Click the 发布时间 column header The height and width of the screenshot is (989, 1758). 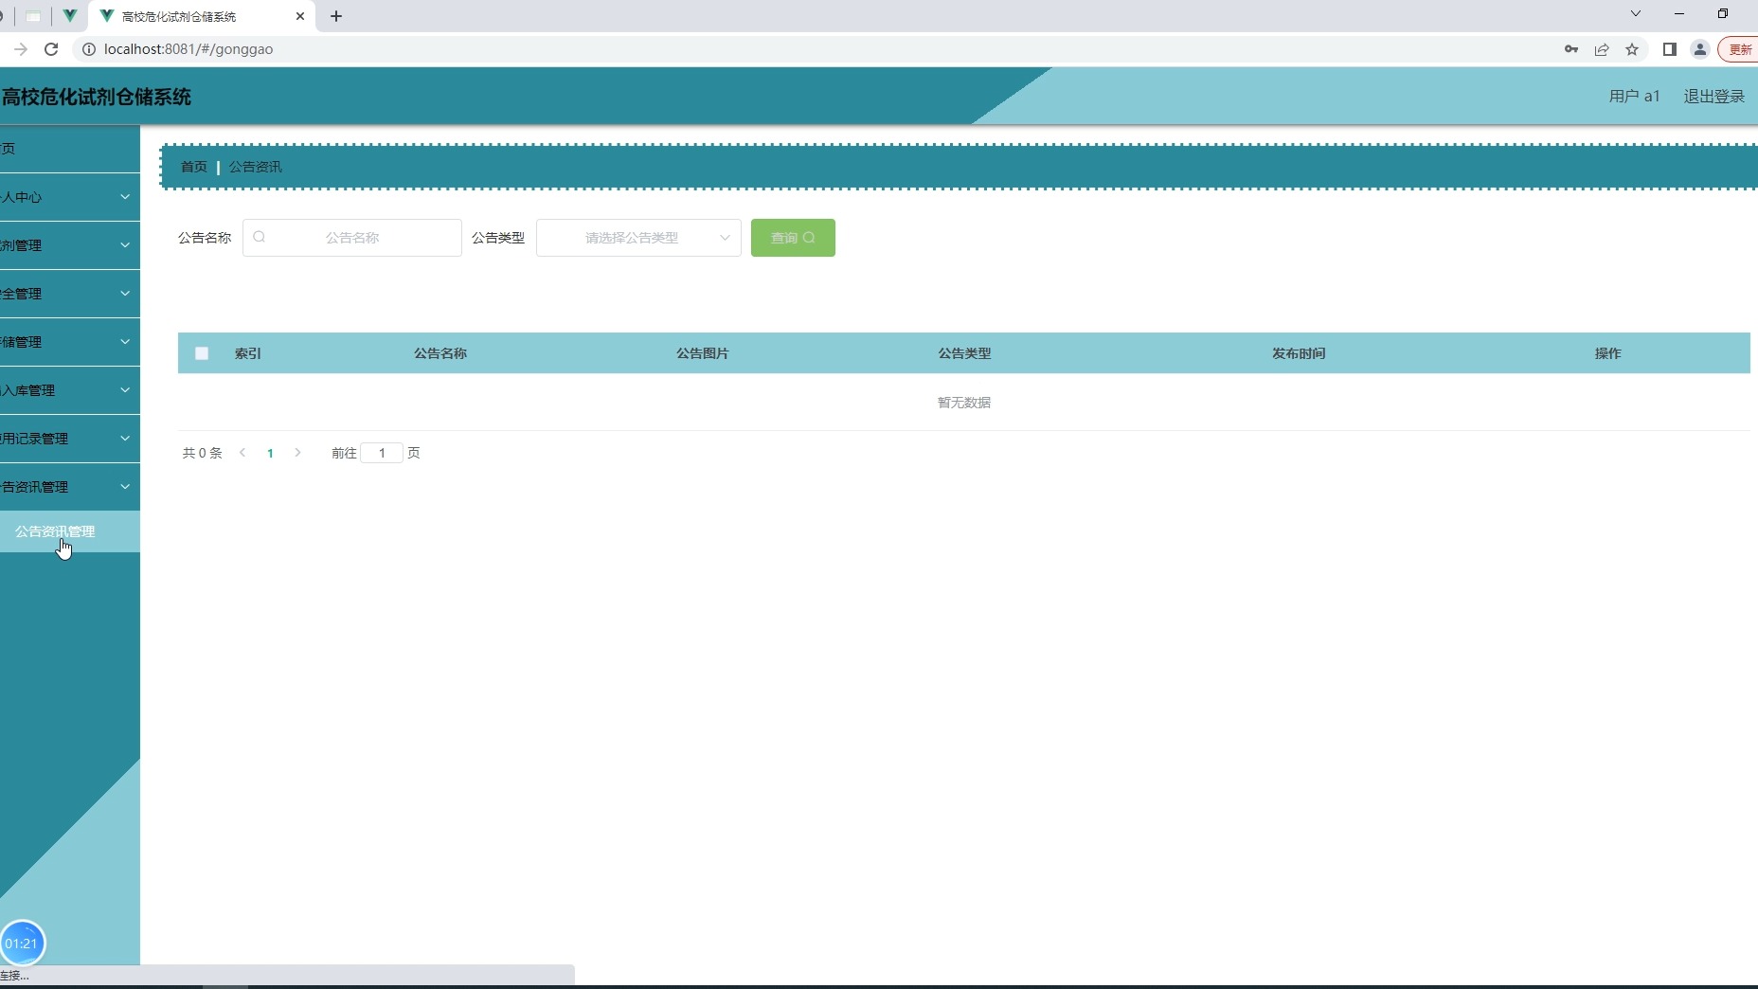pos(1299,353)
